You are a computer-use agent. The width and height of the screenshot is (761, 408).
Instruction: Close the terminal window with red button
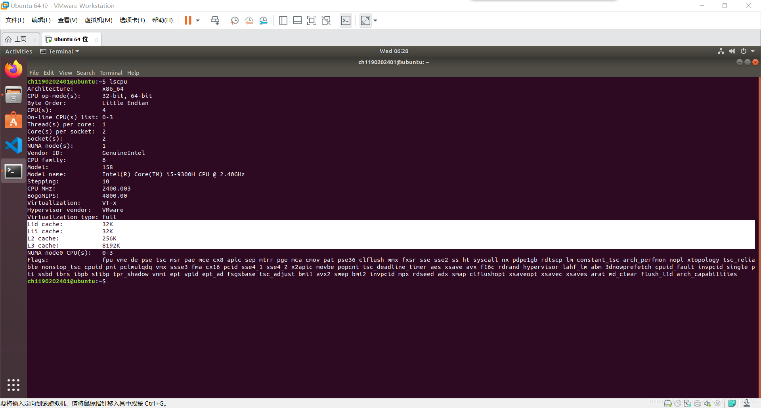point(755,62)
